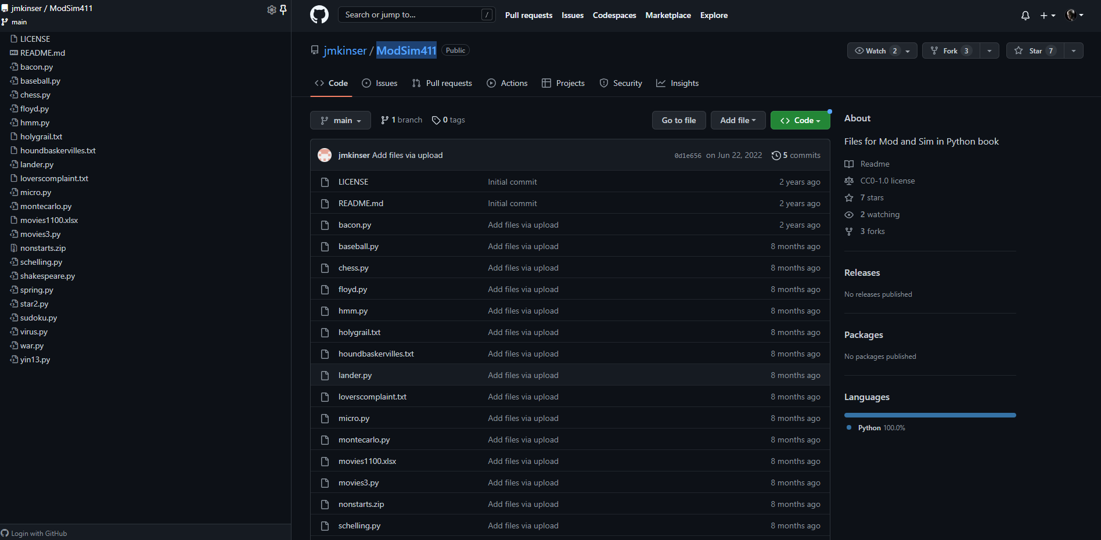Click the 7 stars star icon

coord(849,197)
